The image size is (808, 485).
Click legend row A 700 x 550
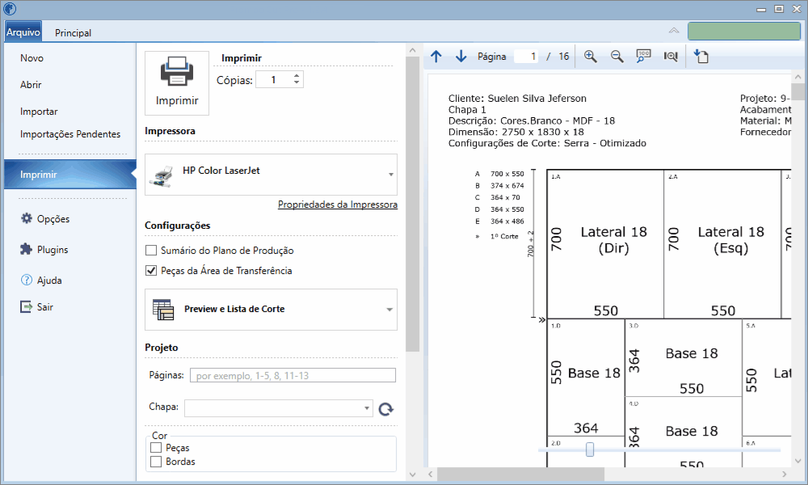499,174
